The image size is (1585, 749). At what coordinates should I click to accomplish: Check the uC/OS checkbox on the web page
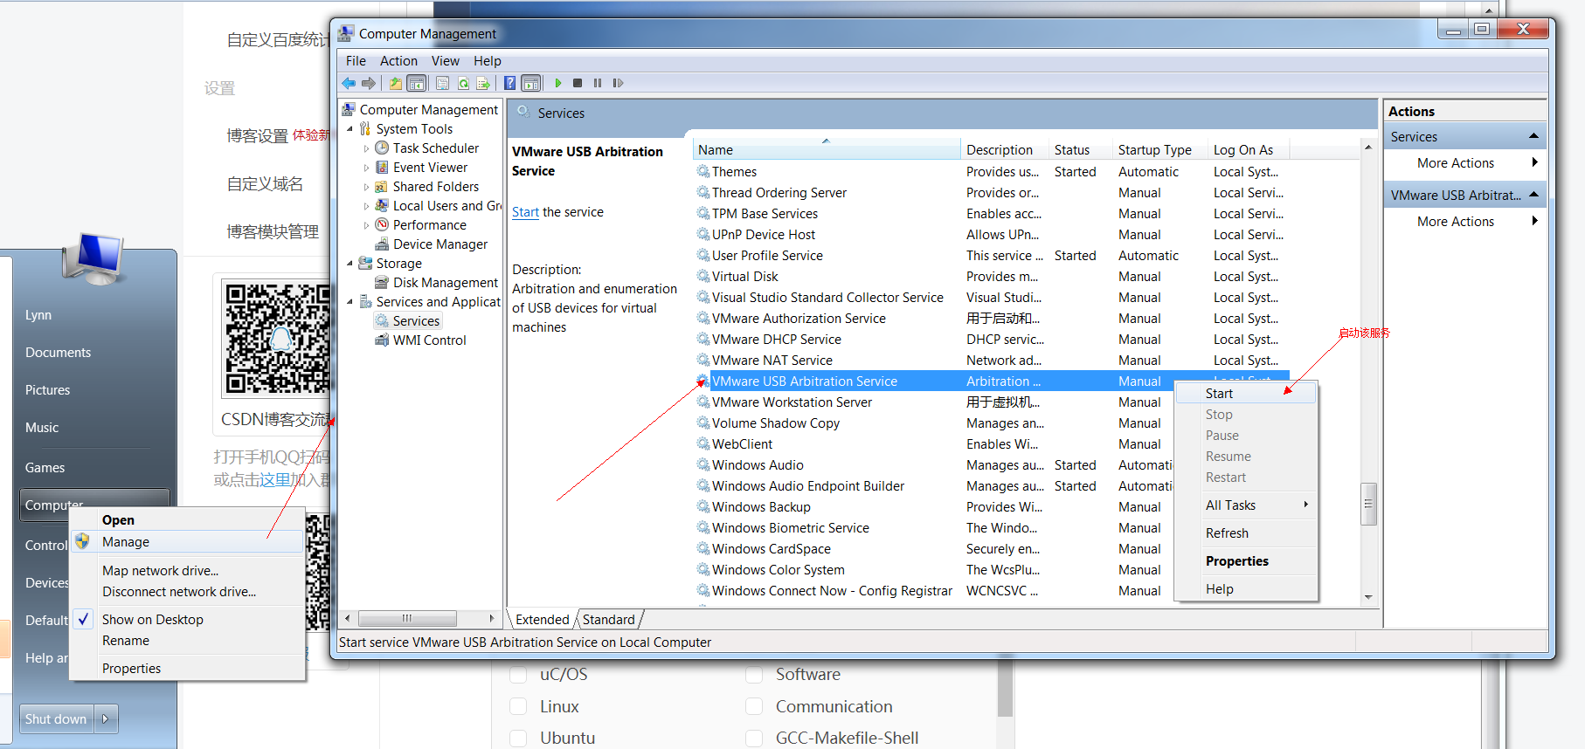pos(518,675)
